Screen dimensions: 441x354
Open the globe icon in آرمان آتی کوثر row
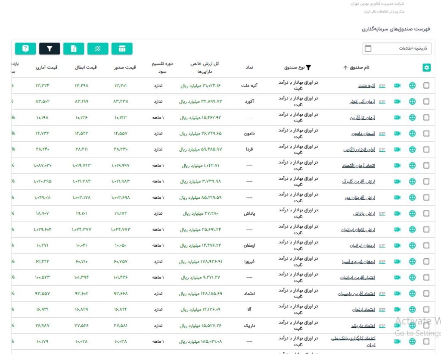pos(412,102)
